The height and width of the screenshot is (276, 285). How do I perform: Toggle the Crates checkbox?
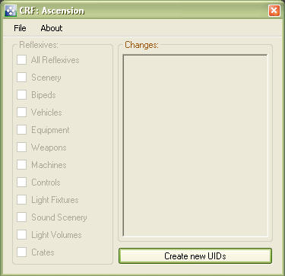[x=22, y=252]
